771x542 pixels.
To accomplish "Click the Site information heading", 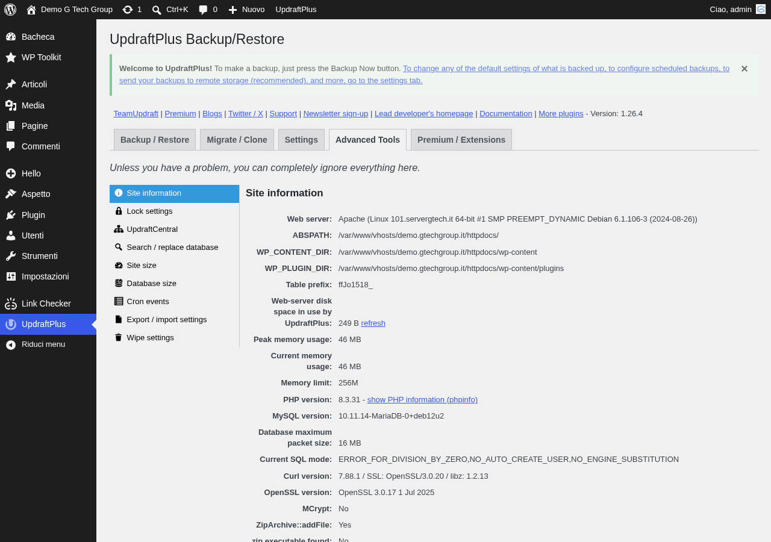I will [x=284, y=193].
